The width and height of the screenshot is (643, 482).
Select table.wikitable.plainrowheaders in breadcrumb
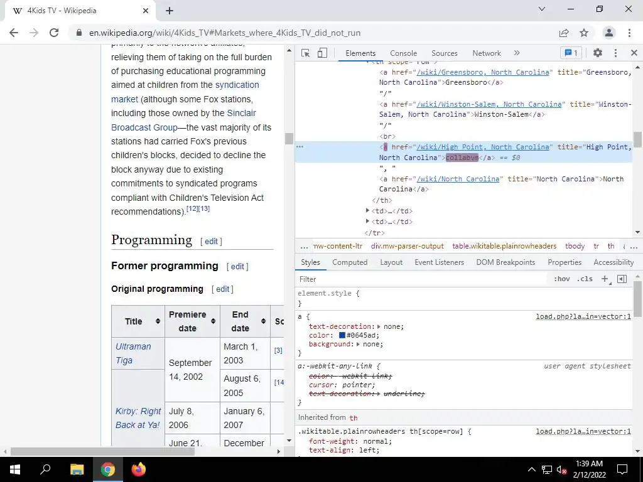[504, 246]
